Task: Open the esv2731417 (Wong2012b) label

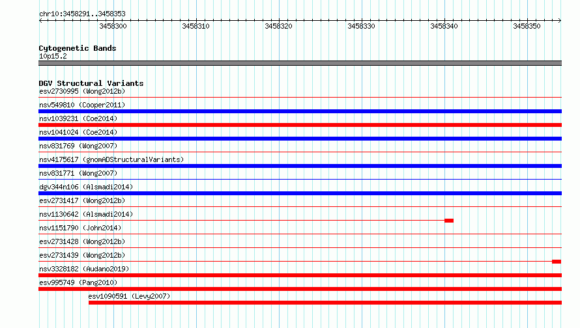Action: (x=82, y=200)
